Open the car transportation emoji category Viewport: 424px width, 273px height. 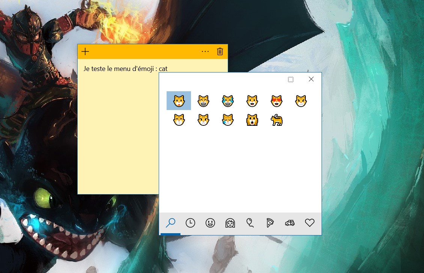(x=290, y=223)
